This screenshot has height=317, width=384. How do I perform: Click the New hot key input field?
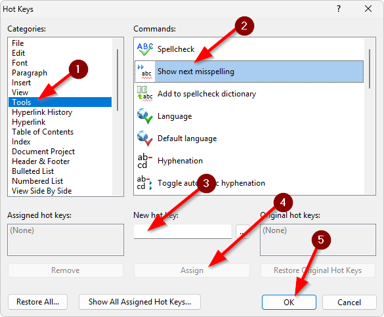(182, 231)
